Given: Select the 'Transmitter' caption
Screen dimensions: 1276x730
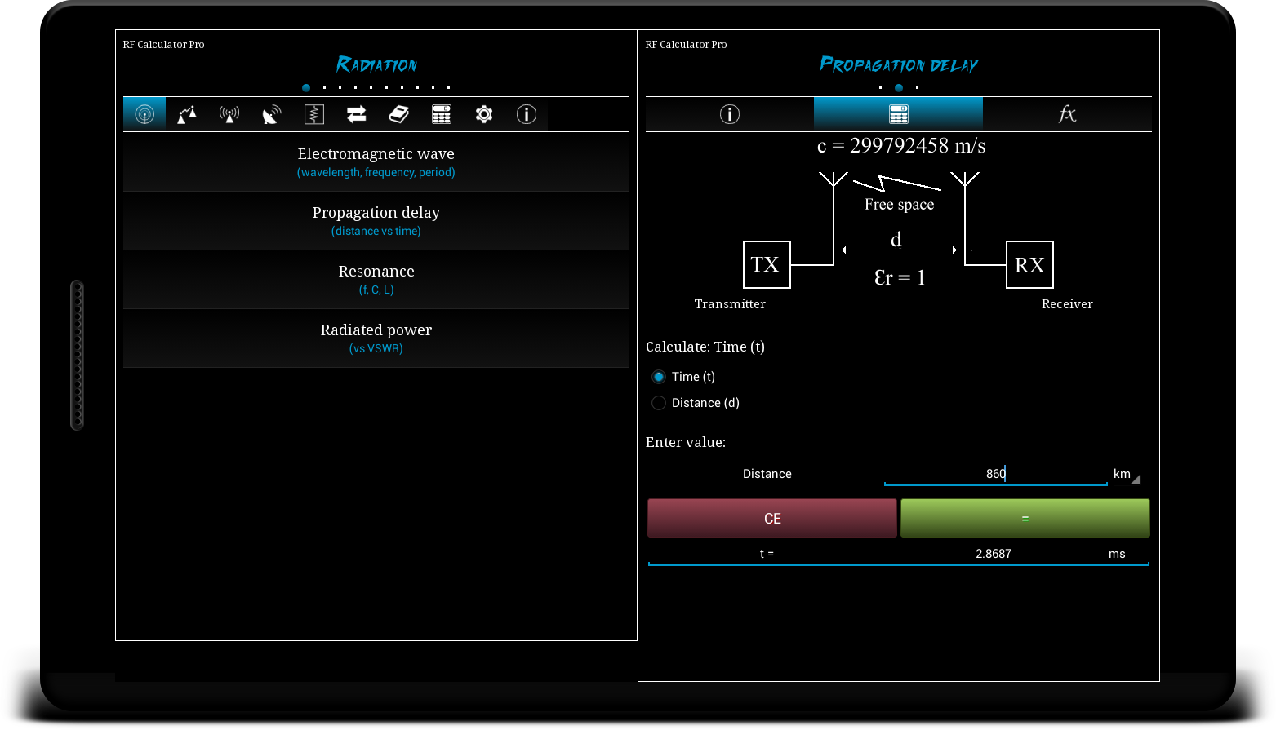Looking at the screenshot, I should pos(730,304).
